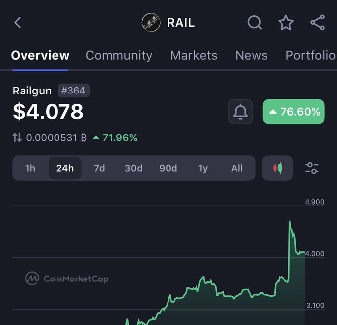Pick the 1y timeframe

pyautogui.click(x=203, y=168)
